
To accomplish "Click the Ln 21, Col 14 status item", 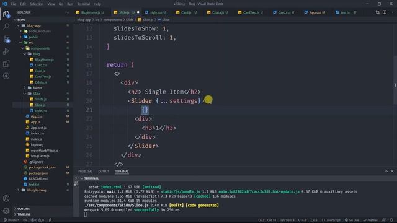I will point(267,220).
